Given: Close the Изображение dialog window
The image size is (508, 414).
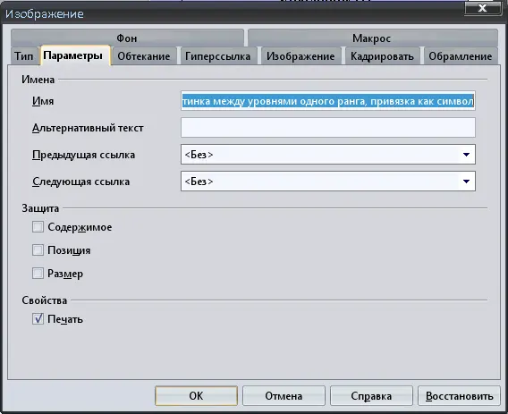Looking at the screenshot, I should click(483, 8).
